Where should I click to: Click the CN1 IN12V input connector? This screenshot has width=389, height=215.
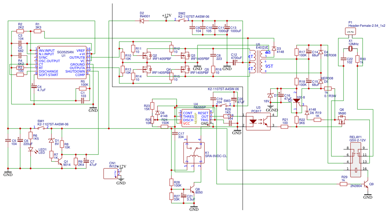[x=111, y=174]
